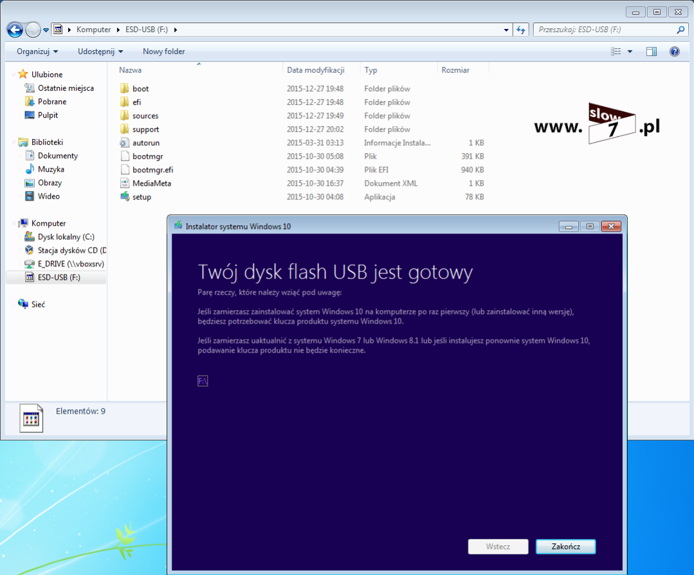
Task: Click the F:\ link in installer
Action: click(x=203, y=381)
